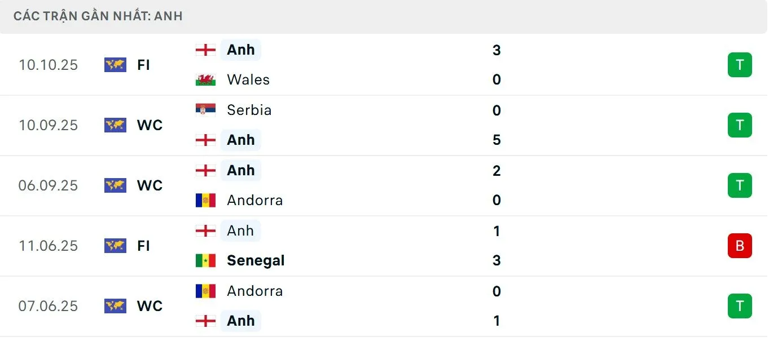Click Andorra flag in 06.09.25 match

pos(205,200)
